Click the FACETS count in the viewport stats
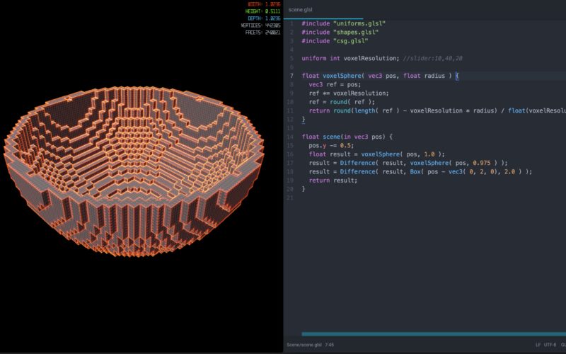The height and width of the screenshot is (354, 566). tap(262, 33)
